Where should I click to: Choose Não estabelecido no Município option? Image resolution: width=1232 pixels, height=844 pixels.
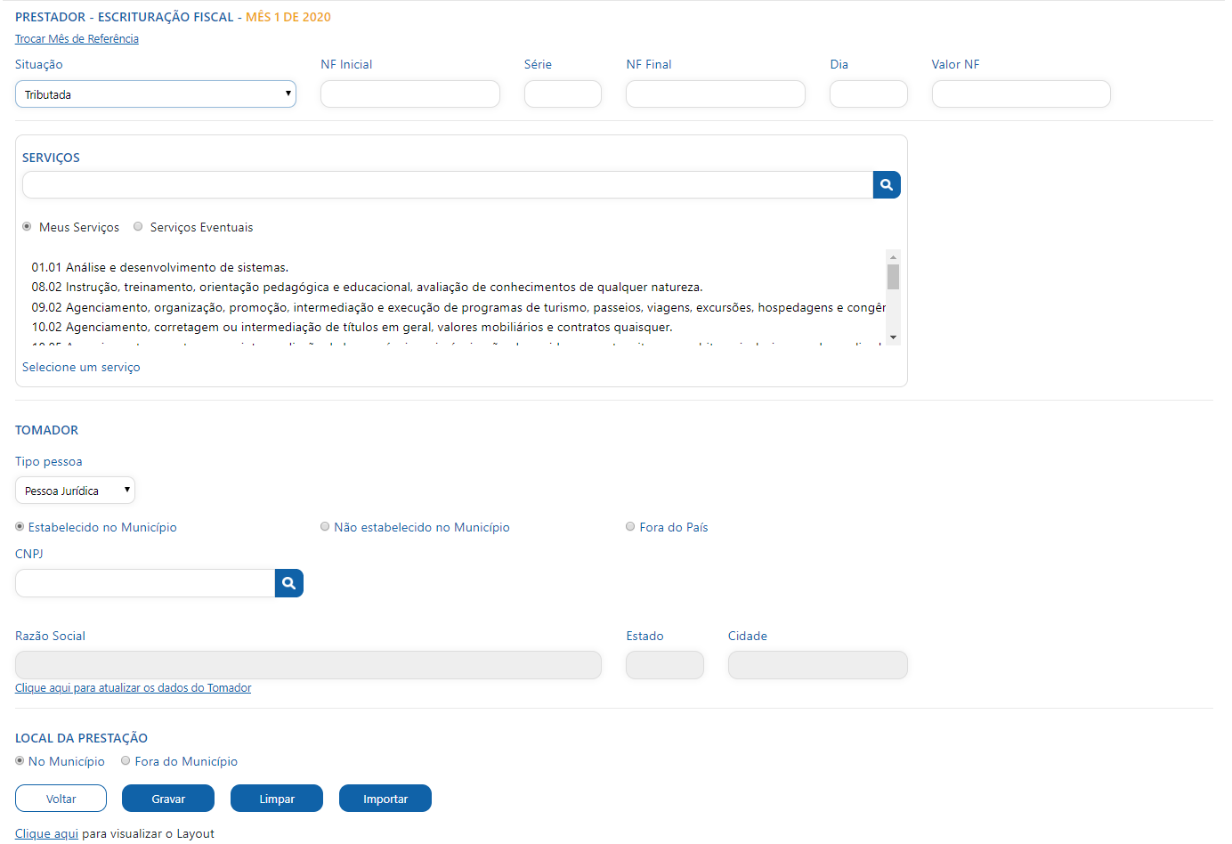pos(325,526)
